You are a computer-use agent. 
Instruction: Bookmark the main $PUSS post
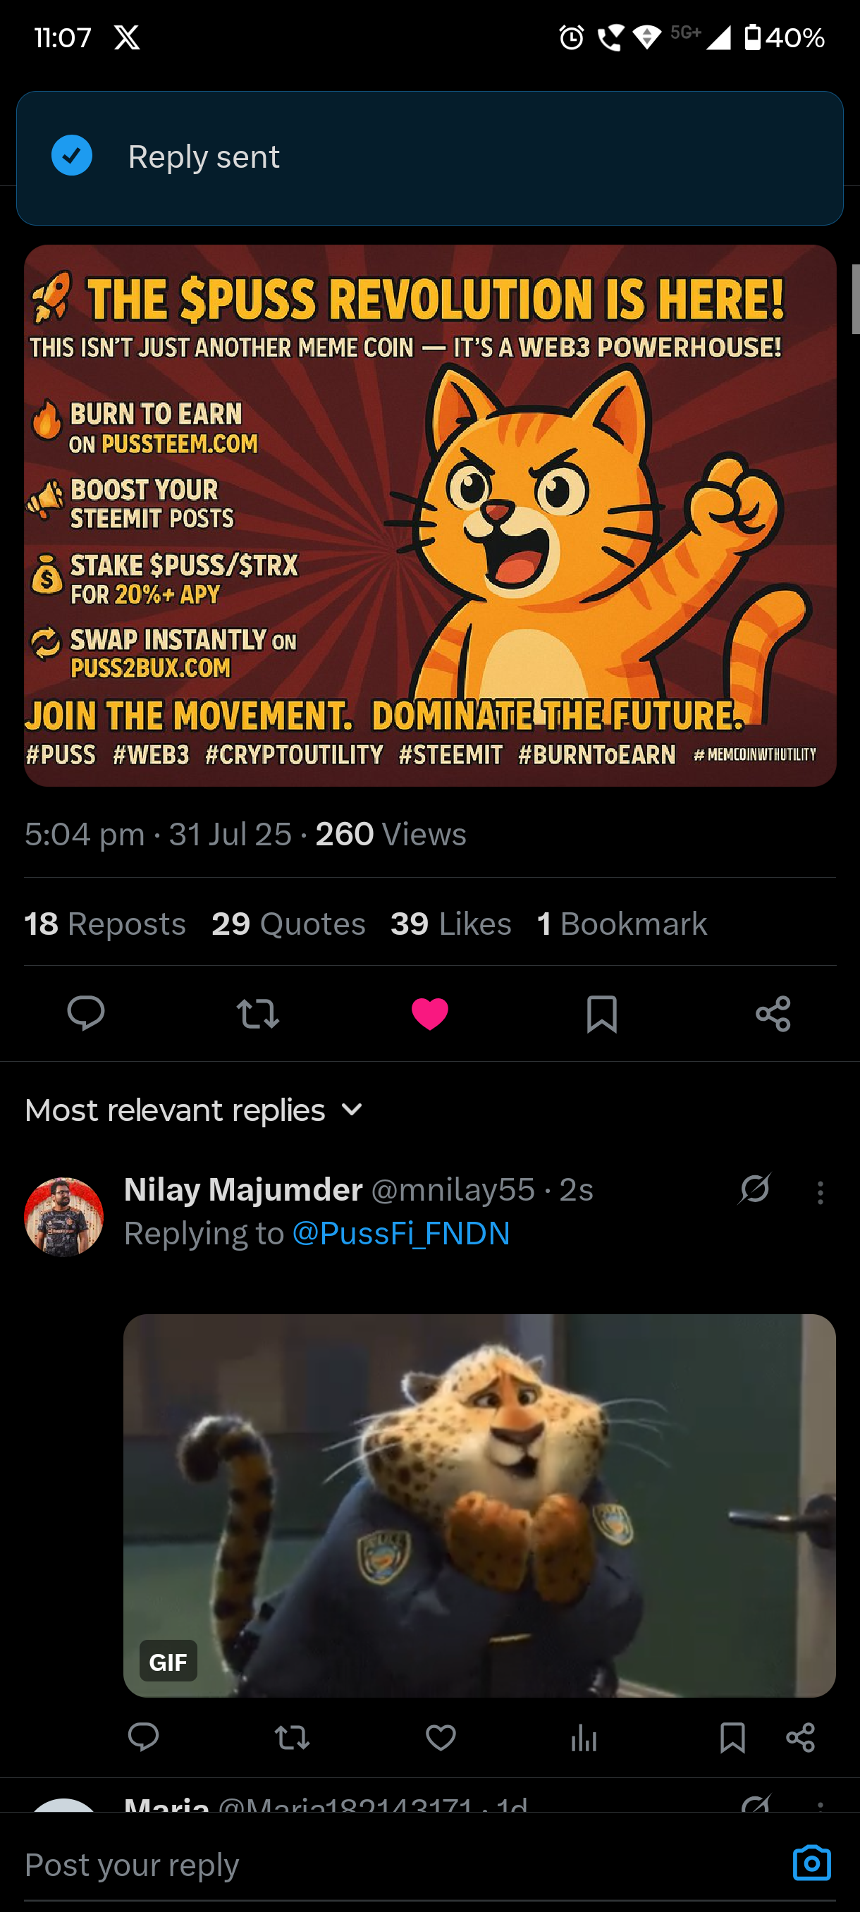(601, 1013)
